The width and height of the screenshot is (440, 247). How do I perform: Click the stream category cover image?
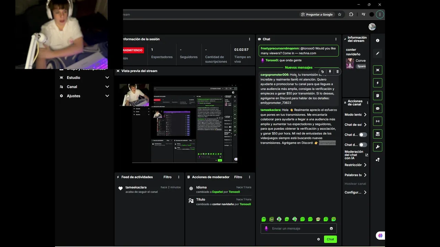click(x=350, y=63)
